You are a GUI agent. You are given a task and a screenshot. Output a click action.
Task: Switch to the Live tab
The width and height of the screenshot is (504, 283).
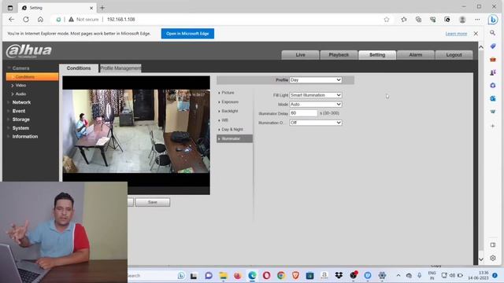click(x=300, y=55)
